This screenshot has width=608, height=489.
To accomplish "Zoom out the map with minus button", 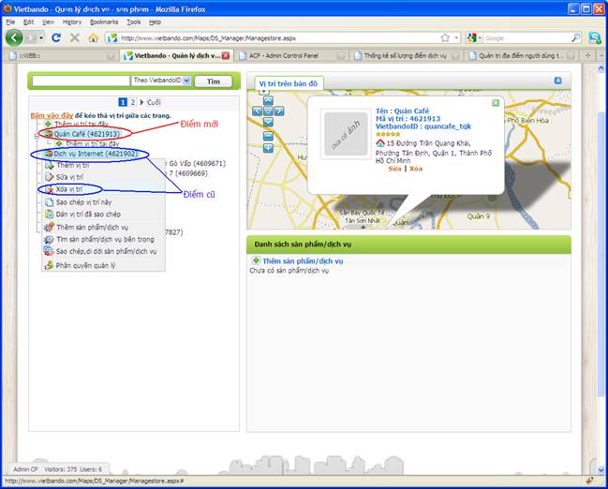I will tap(268, 136).
